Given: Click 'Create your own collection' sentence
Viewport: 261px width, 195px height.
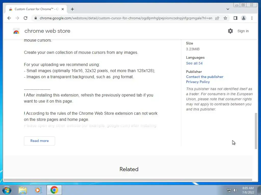Looking at the screenshot, I should (81, 52).
